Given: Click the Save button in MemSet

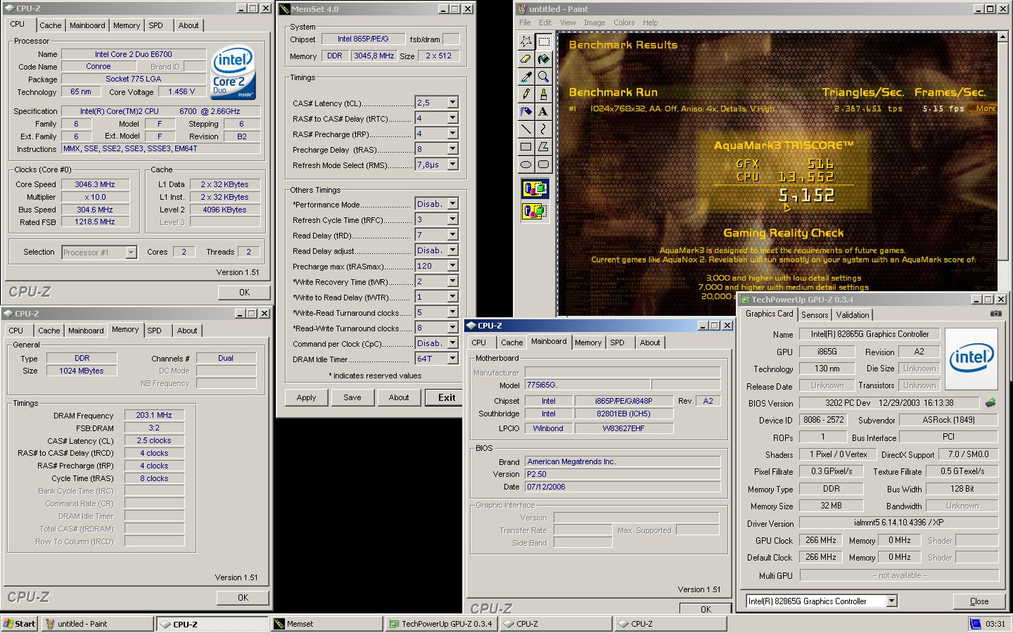Looking at the screenshot, I should click(352, 397).
